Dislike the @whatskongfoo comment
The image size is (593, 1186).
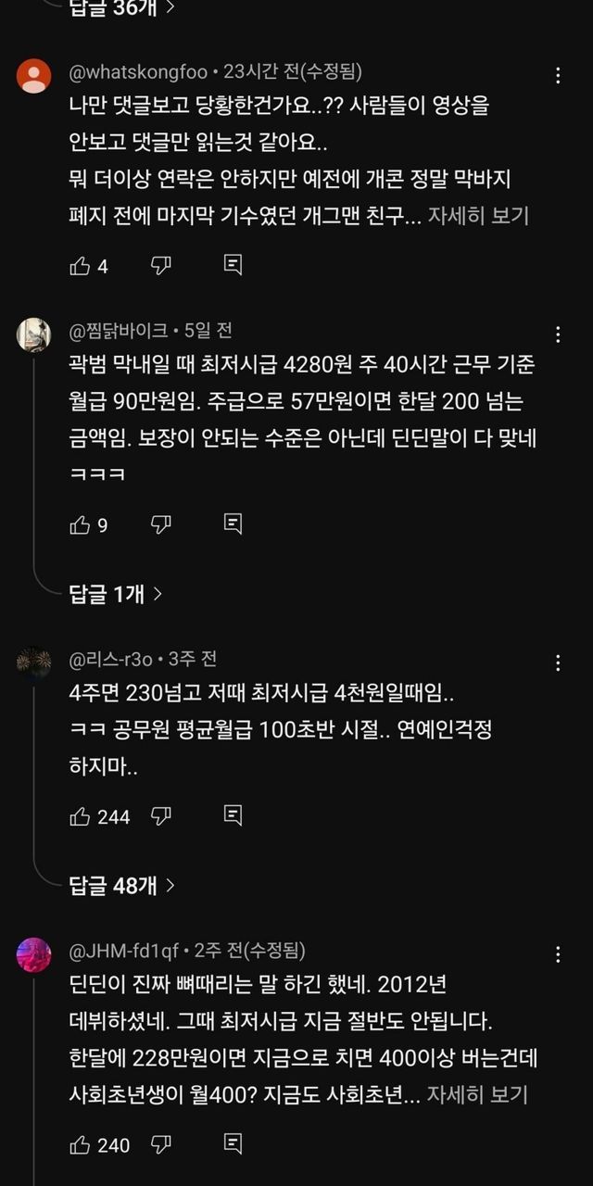(x=160, y=266)
